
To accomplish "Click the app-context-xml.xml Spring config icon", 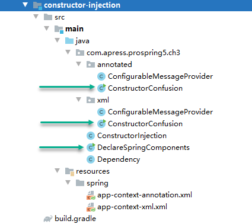I will coord(91,207).
